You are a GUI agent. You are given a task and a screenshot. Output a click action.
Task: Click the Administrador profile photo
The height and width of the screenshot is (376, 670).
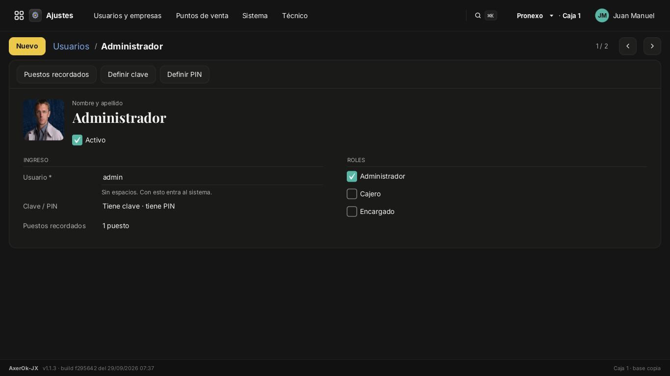44,120
